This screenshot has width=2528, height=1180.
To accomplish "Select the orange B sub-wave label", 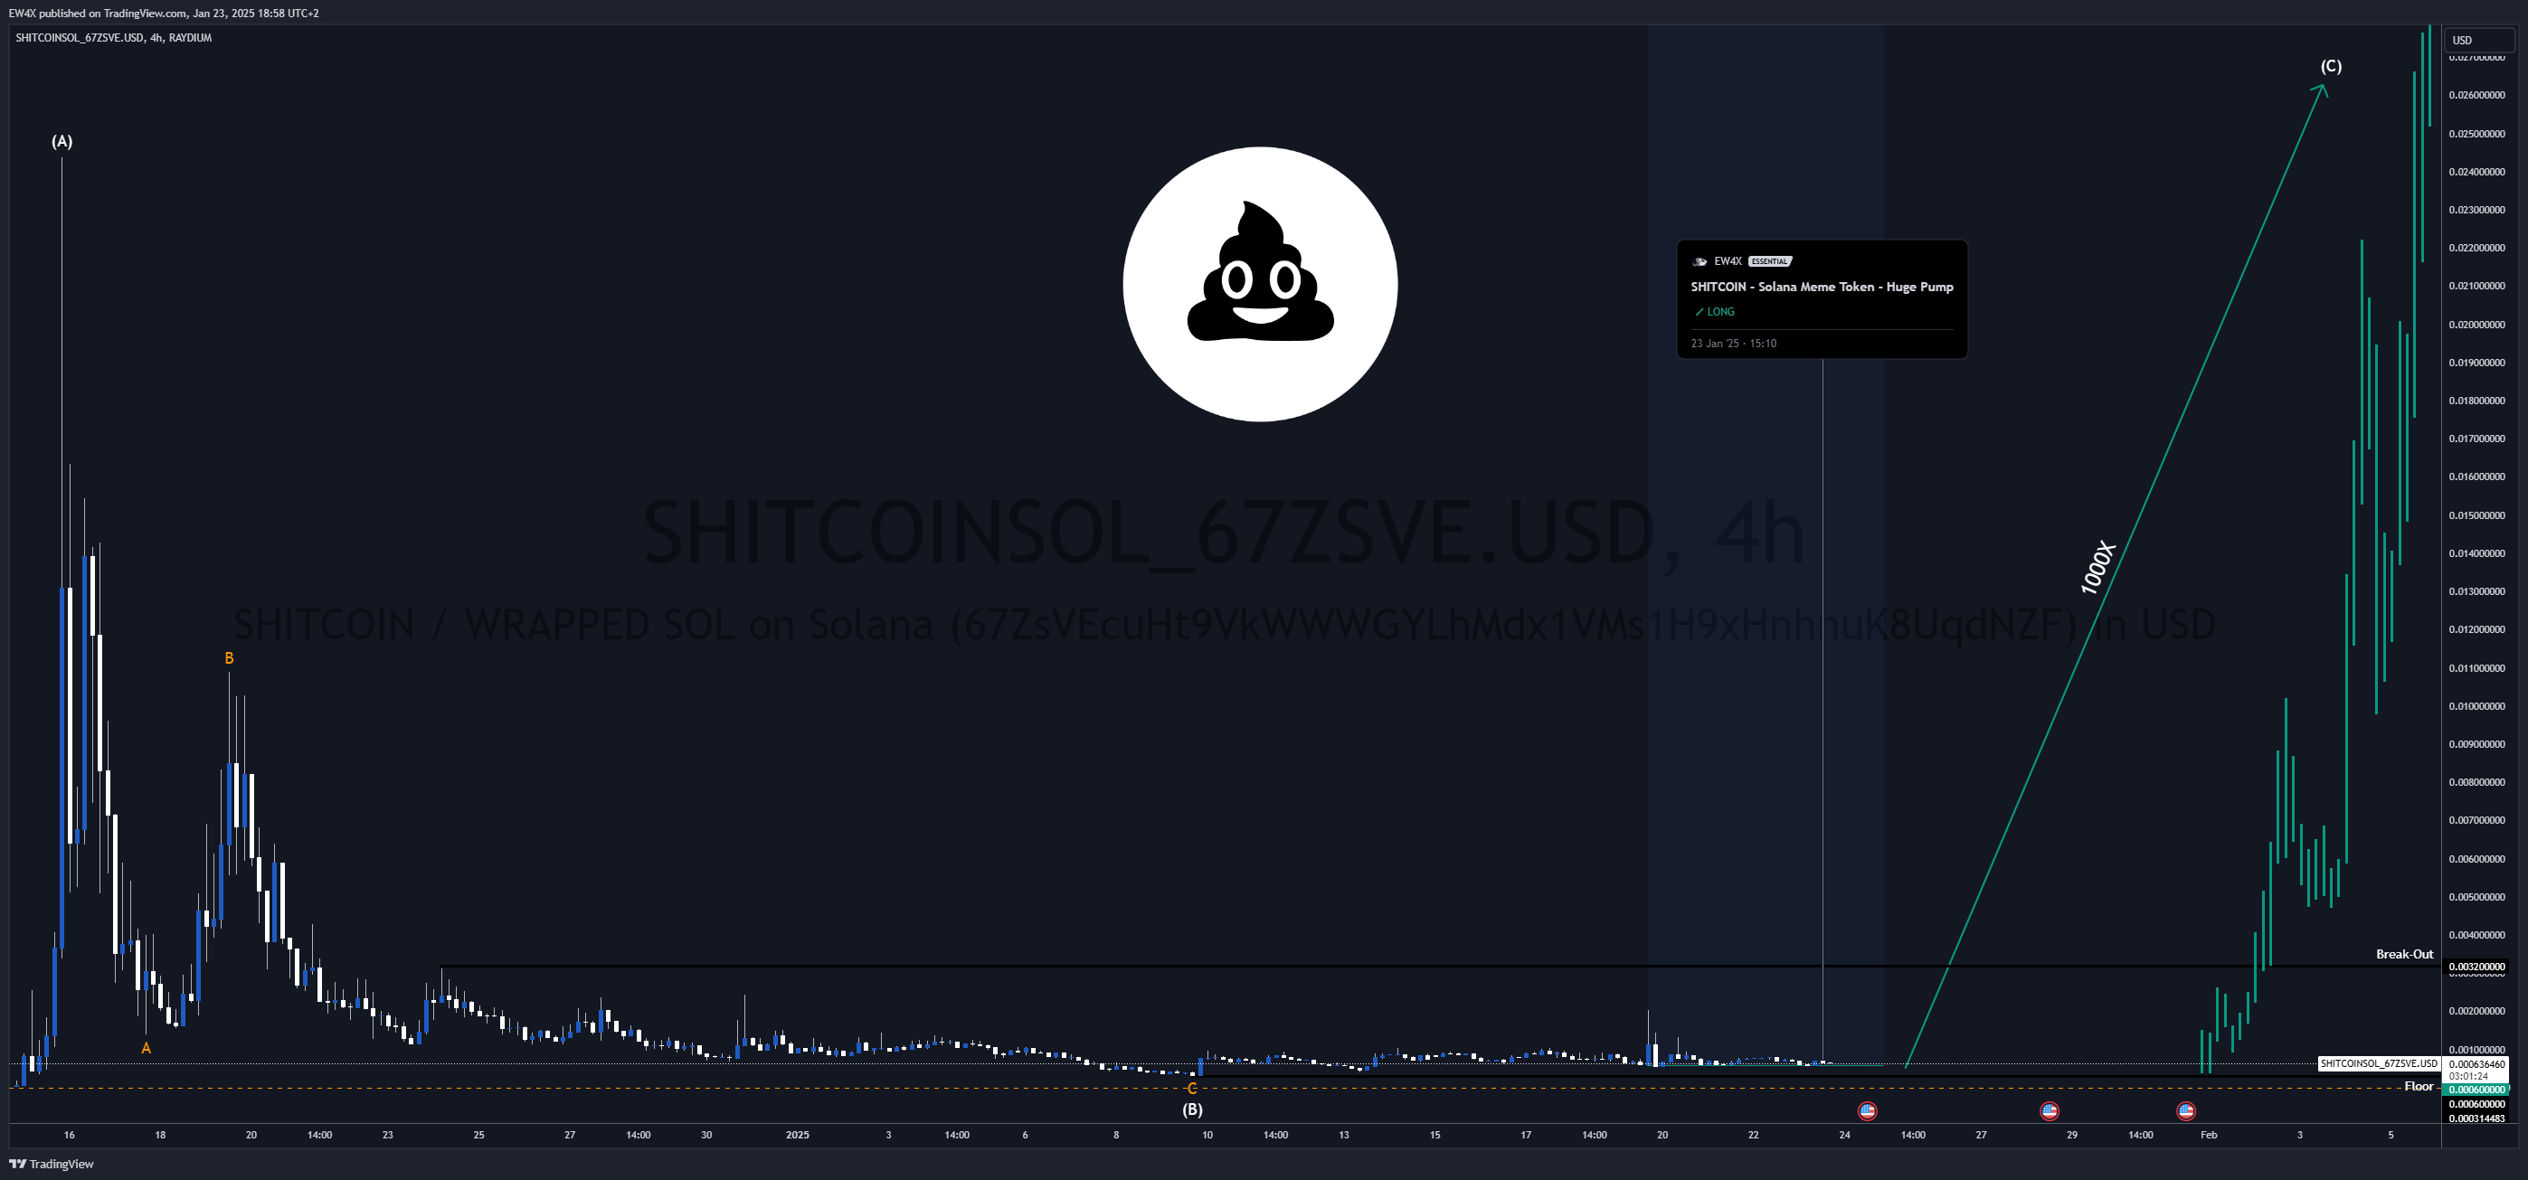I will [229, 658].
